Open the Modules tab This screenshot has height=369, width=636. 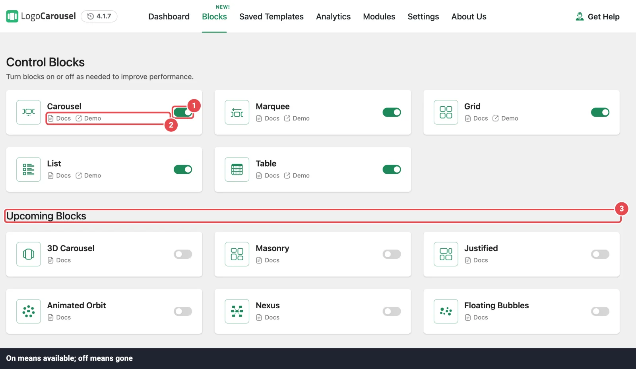(379, 17)
